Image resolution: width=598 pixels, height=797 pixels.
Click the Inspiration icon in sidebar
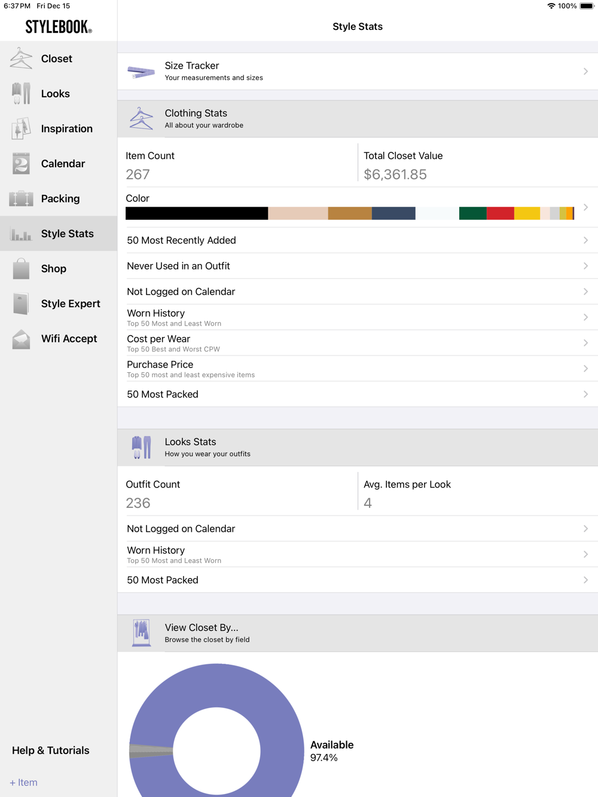[21, 128]
